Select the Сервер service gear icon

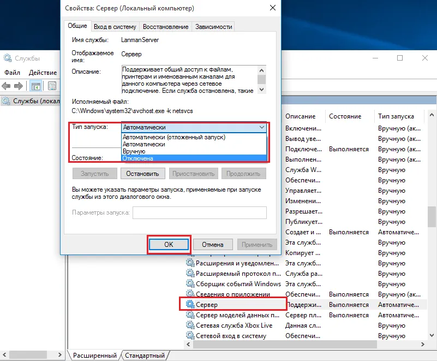(190, 304)
